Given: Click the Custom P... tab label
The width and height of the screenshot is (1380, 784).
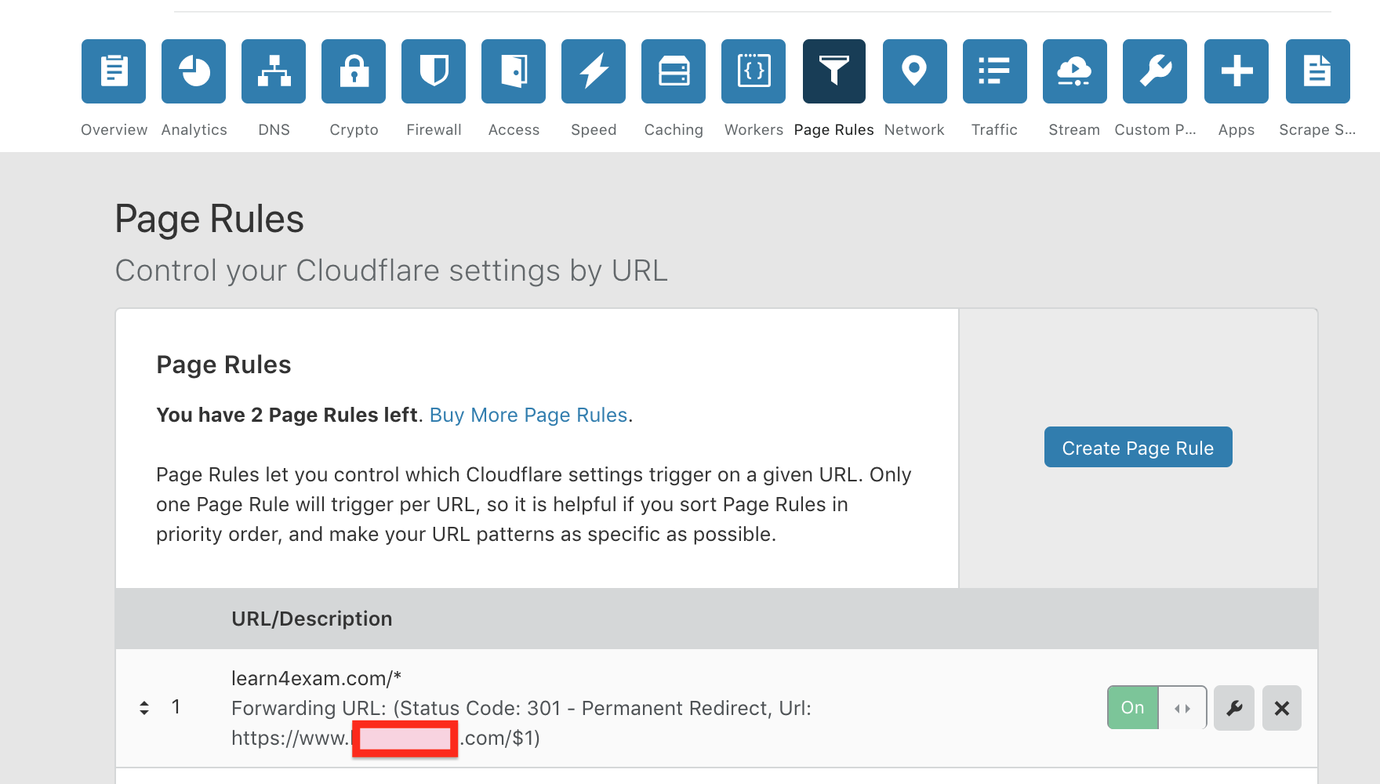Looking at the screenshot, I should tap(1155, 130).
